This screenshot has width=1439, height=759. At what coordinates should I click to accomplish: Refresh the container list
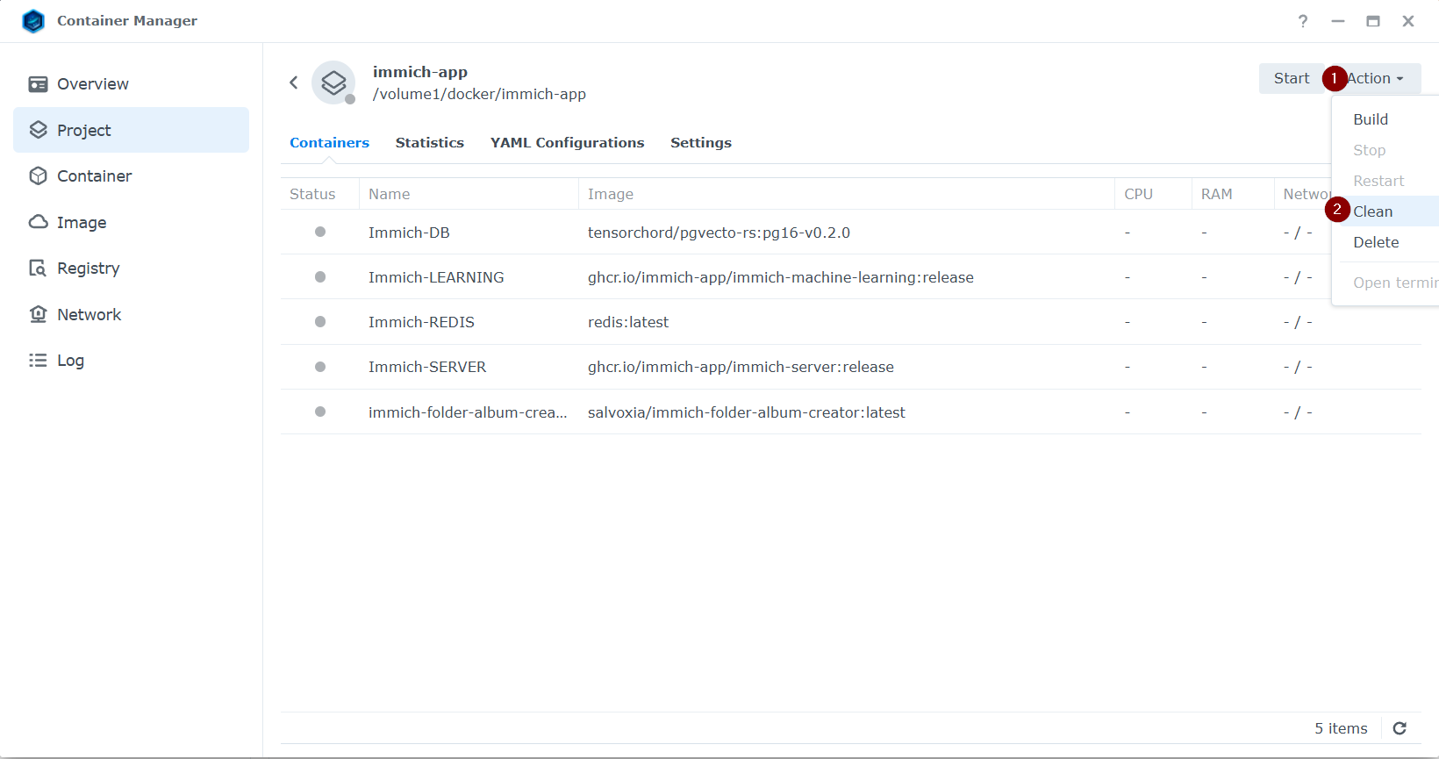point(1400,728)
